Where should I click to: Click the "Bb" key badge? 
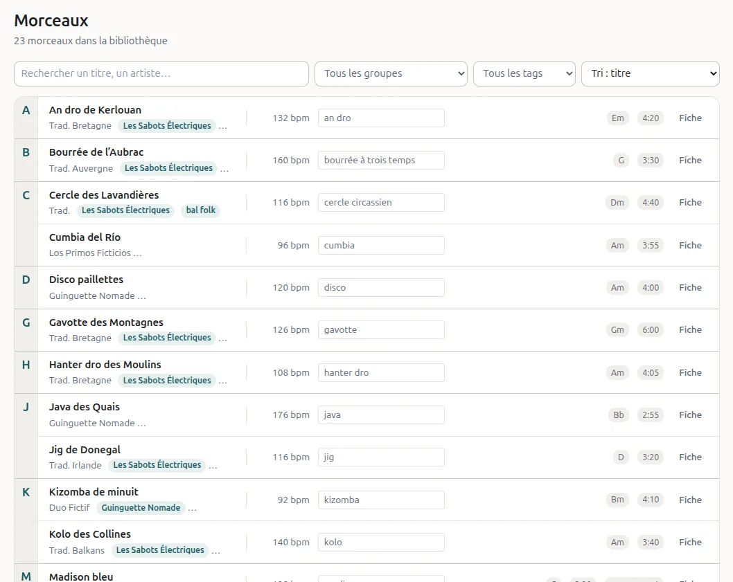(x=619, y=415)
